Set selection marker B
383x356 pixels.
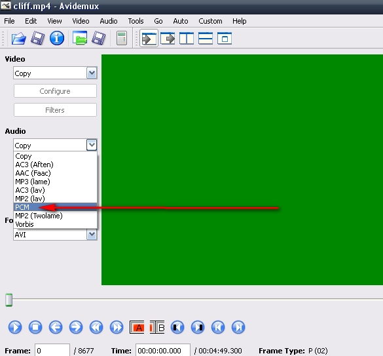[x=157, y=327]
